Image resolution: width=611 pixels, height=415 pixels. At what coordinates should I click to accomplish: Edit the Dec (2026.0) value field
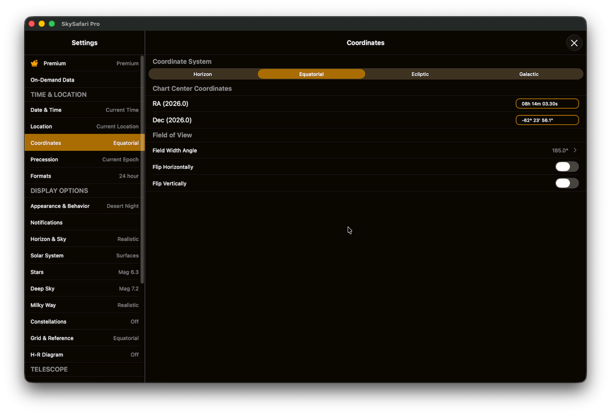547,120
